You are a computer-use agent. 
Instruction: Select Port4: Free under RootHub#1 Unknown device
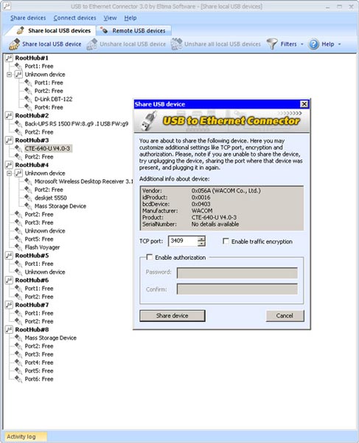pyautogui.click(x=49, y=107)
